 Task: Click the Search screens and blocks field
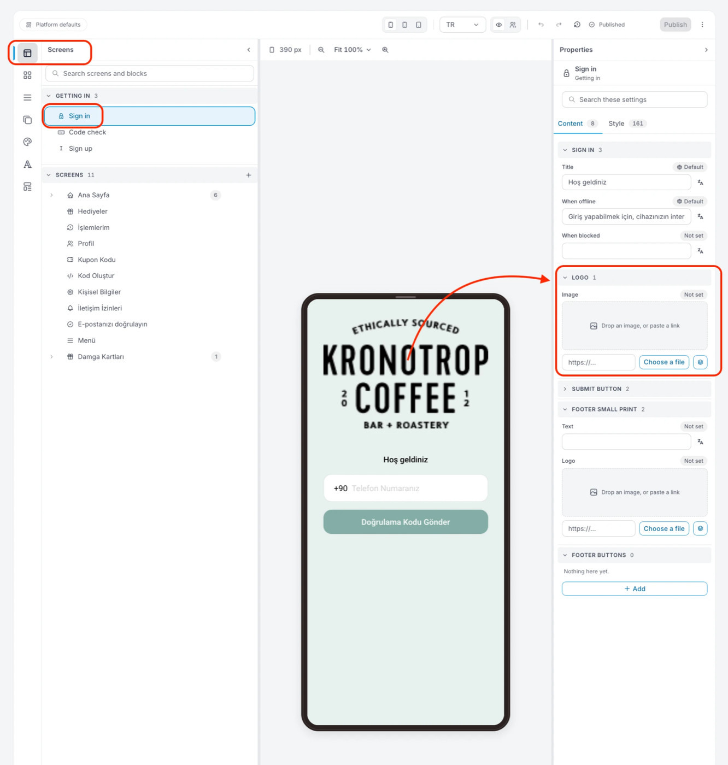coord(150,73)
